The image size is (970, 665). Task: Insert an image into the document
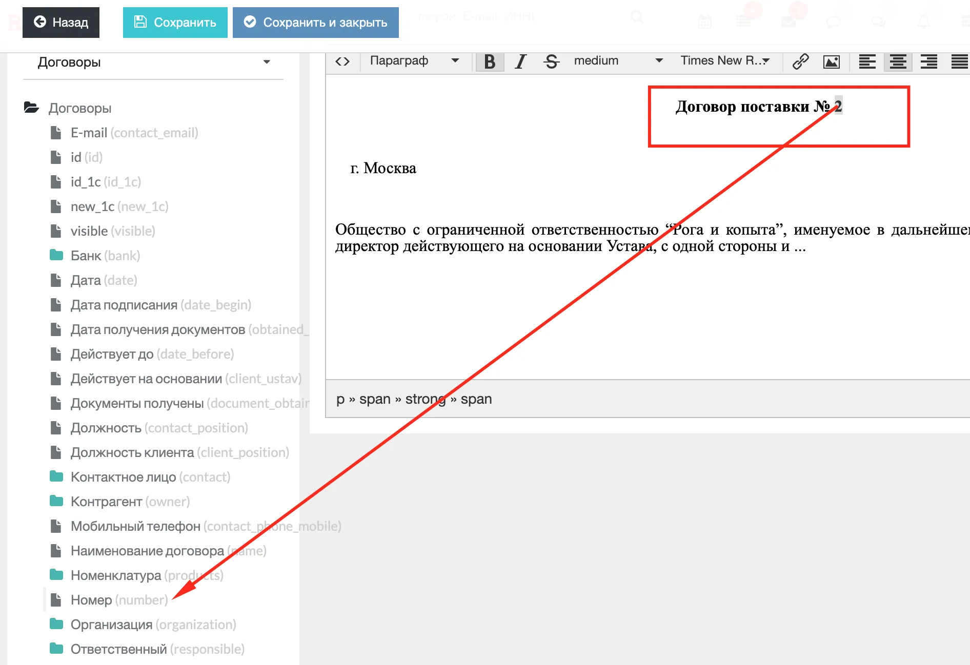[x=831, y=61]
